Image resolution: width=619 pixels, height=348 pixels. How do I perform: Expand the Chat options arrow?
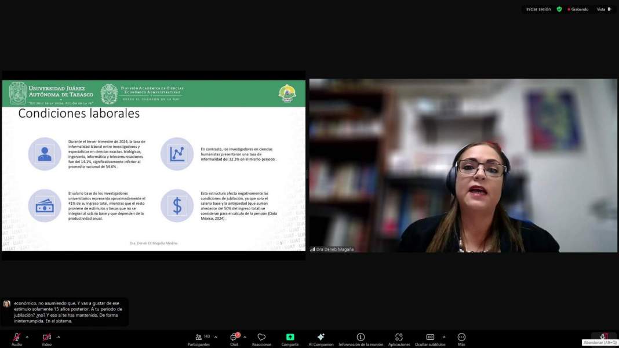tap(243, 335)
